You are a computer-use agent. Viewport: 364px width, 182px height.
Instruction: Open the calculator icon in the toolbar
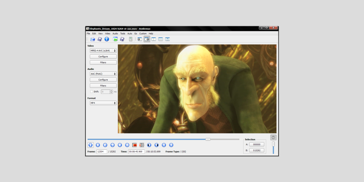(x=131, y=39)
